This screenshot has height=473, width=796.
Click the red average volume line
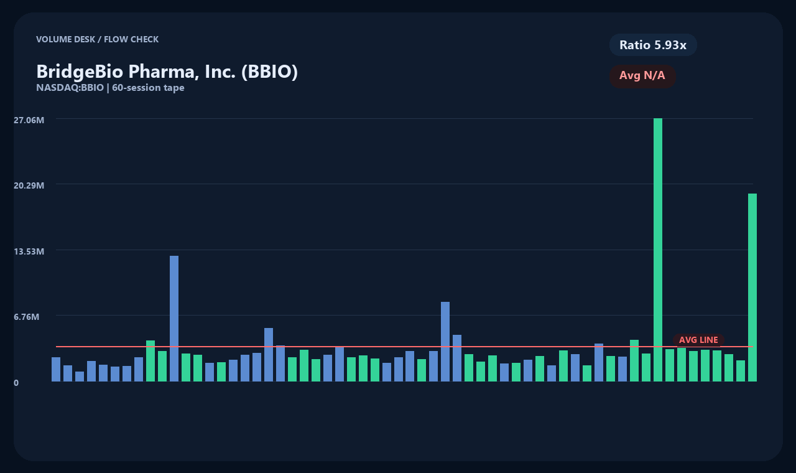point(404,347)
